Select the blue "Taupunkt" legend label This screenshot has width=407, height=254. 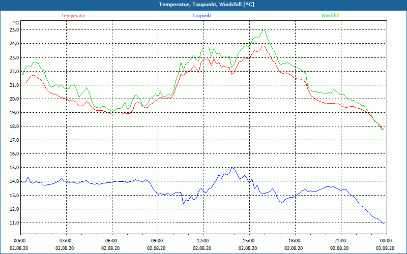point(202,16)
